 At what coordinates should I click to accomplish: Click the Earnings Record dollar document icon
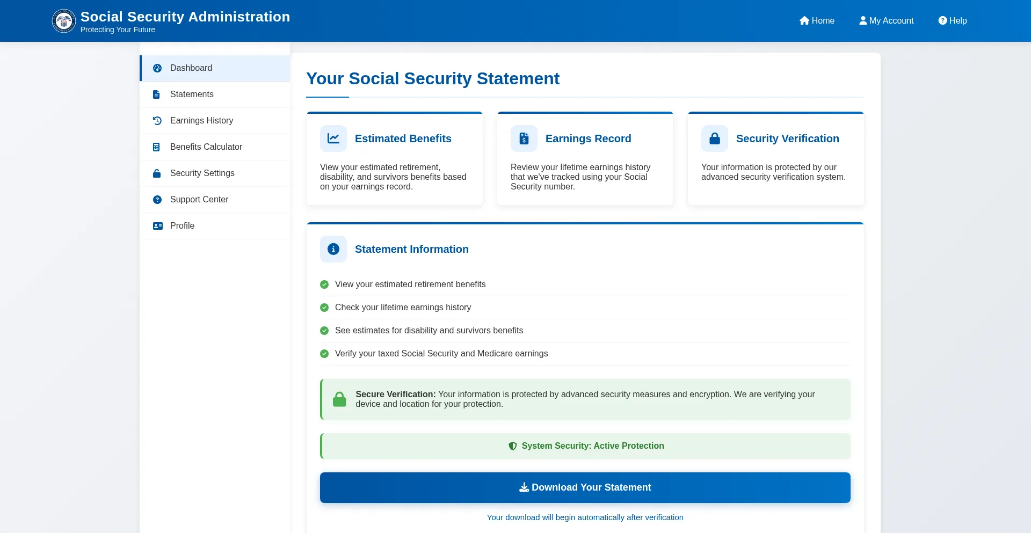(x=524, y=138)
